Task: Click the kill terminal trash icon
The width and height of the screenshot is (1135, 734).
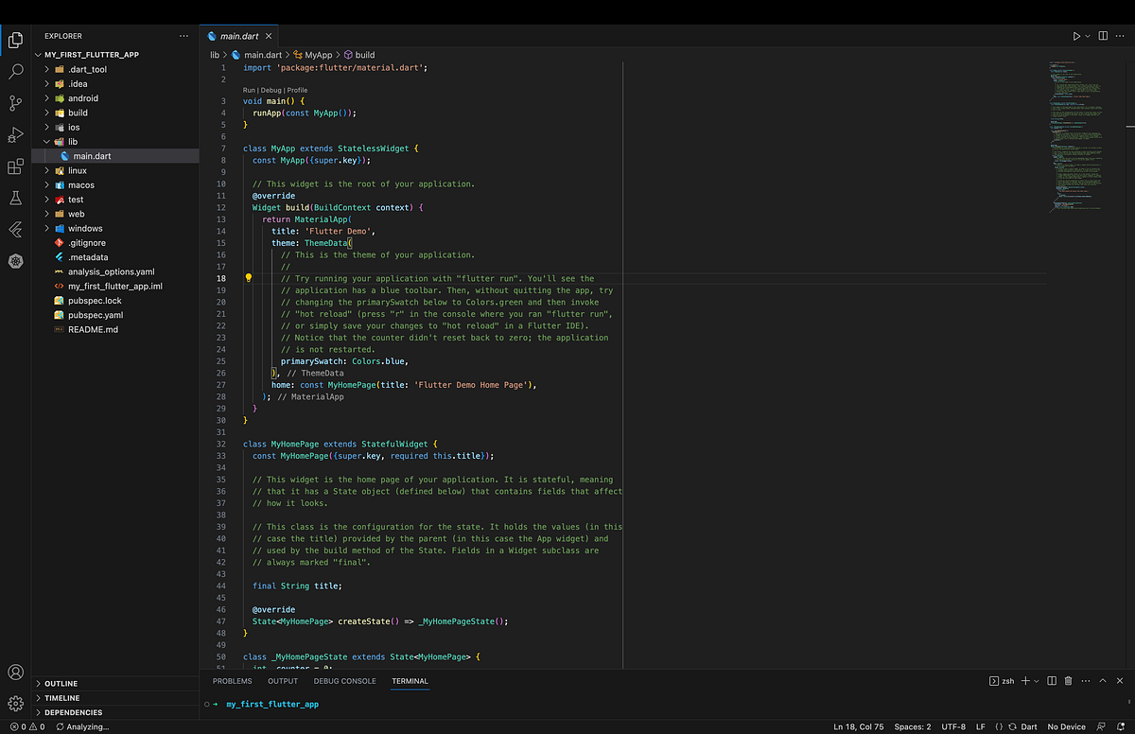Action: click(1067, 681)
